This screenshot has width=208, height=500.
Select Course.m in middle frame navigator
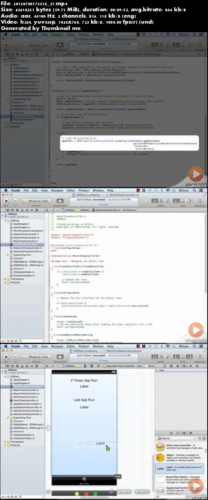click(x=19, y=269)
